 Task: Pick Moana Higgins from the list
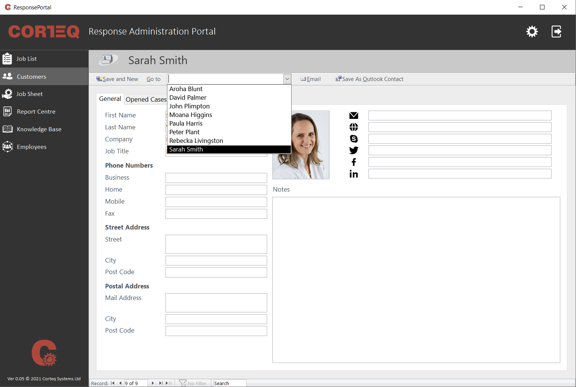click(x=229, y=115)
